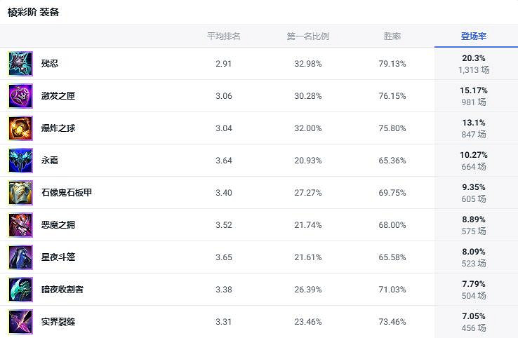Click the 石像鬼石板甲 item icon
The height and width of the screenshot is (338, 518).
(x=20, y=193)
